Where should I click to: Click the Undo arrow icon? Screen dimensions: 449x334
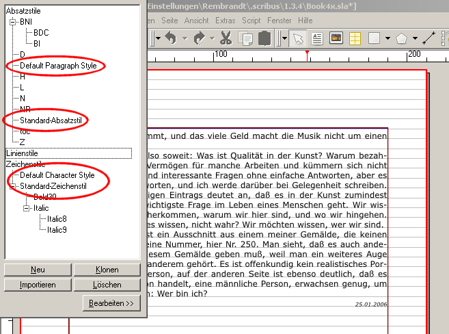pyautogui.click(x=170, y=38)
